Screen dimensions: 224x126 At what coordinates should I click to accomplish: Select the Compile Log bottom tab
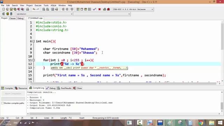[x=36, y=88]
